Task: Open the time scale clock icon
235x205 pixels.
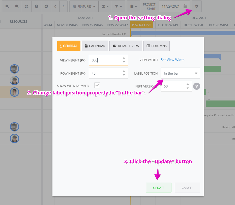Action: click(37, 6)
